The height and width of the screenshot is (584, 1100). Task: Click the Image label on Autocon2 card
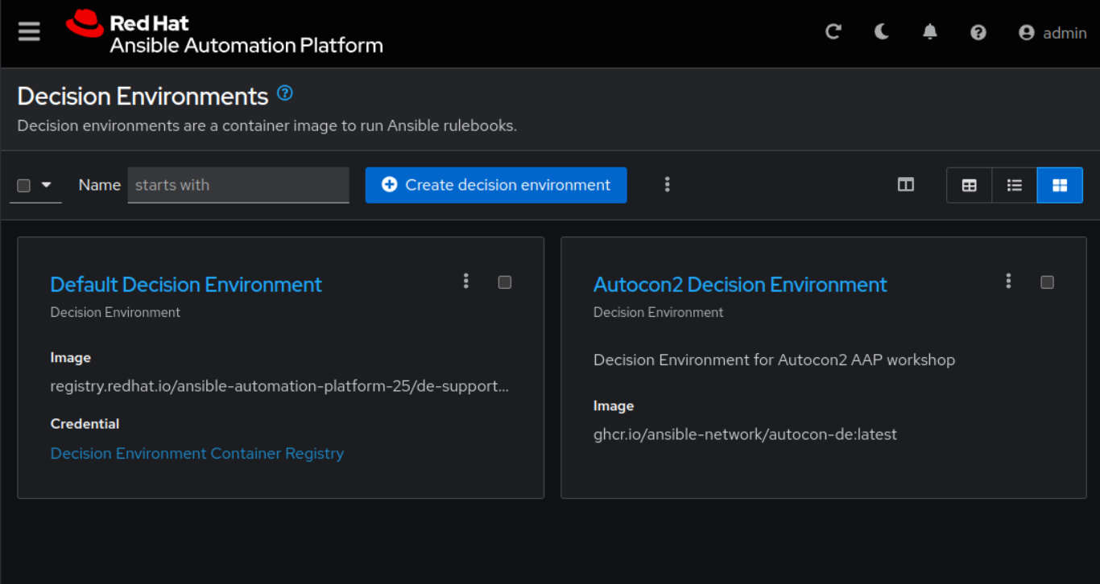614,406
